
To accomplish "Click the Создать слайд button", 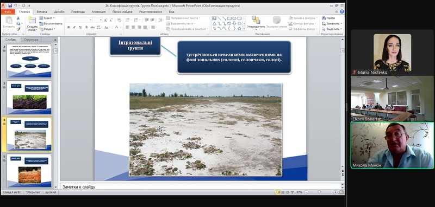I will (32, 24).
